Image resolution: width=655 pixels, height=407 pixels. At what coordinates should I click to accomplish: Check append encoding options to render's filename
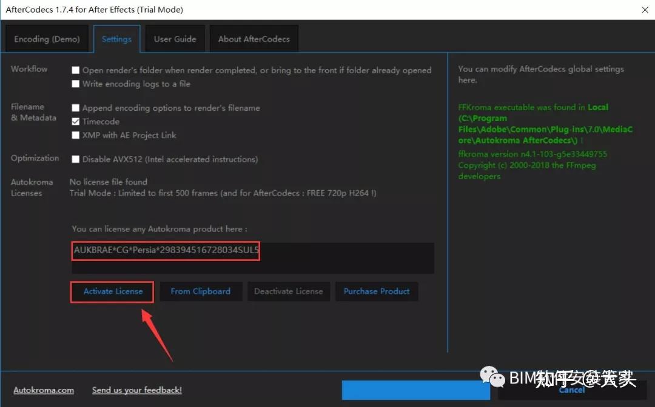coord(75,108)
